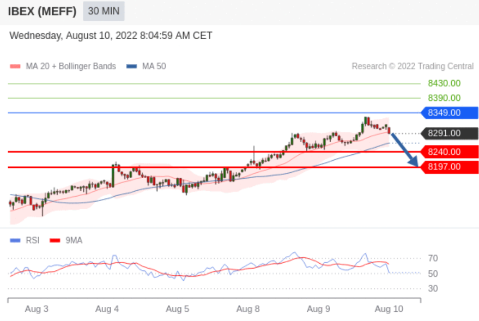
Task: Click the blue 8349.00 pivot price tag
Action: 449,113
